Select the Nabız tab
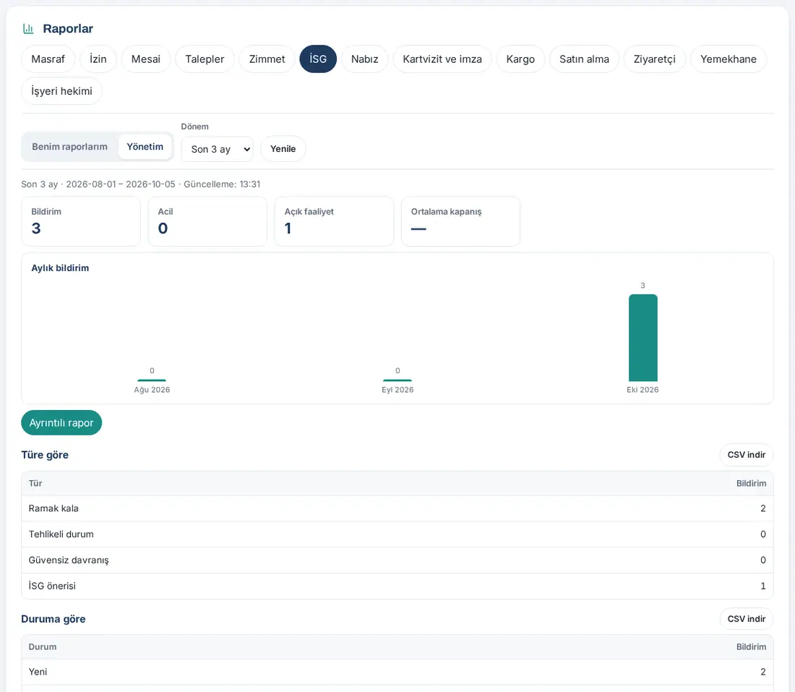This screenshot has width=795, height=692. coord(364,59)
